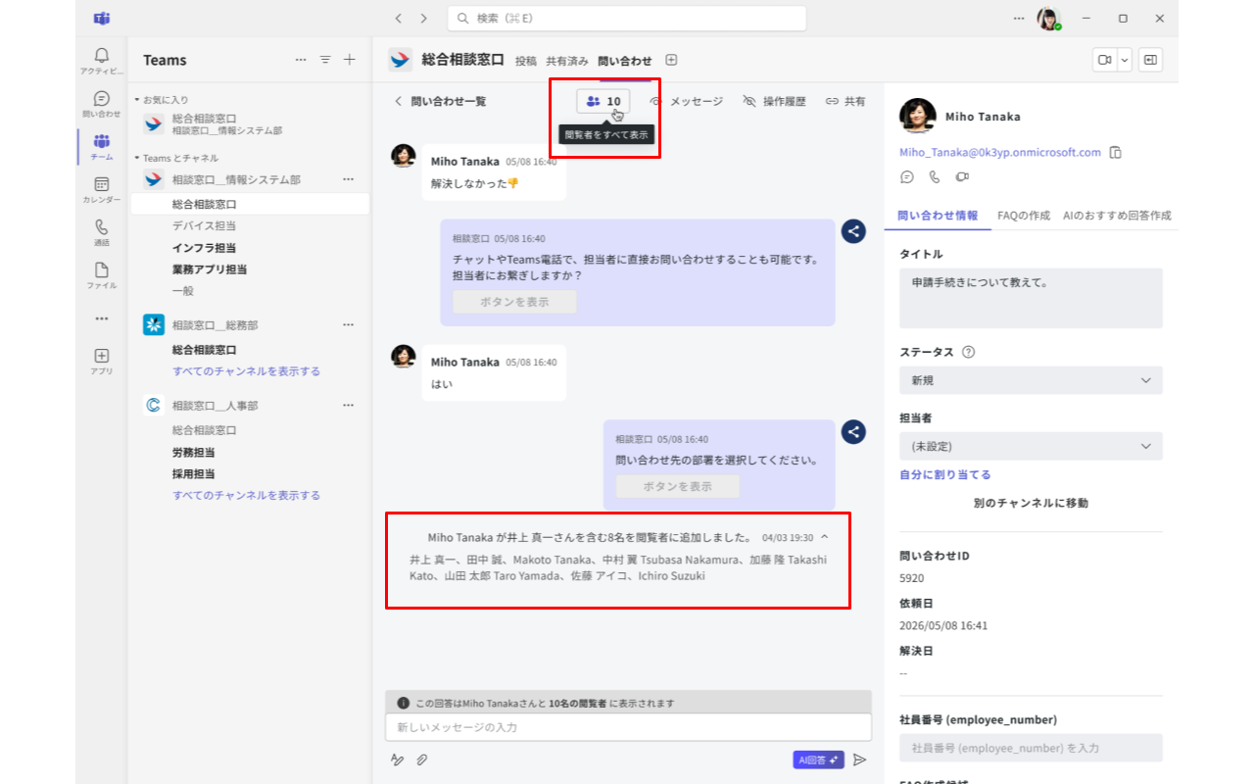
Task: Show more apps via sidebar ellipsis
Action: click(102, 318)
